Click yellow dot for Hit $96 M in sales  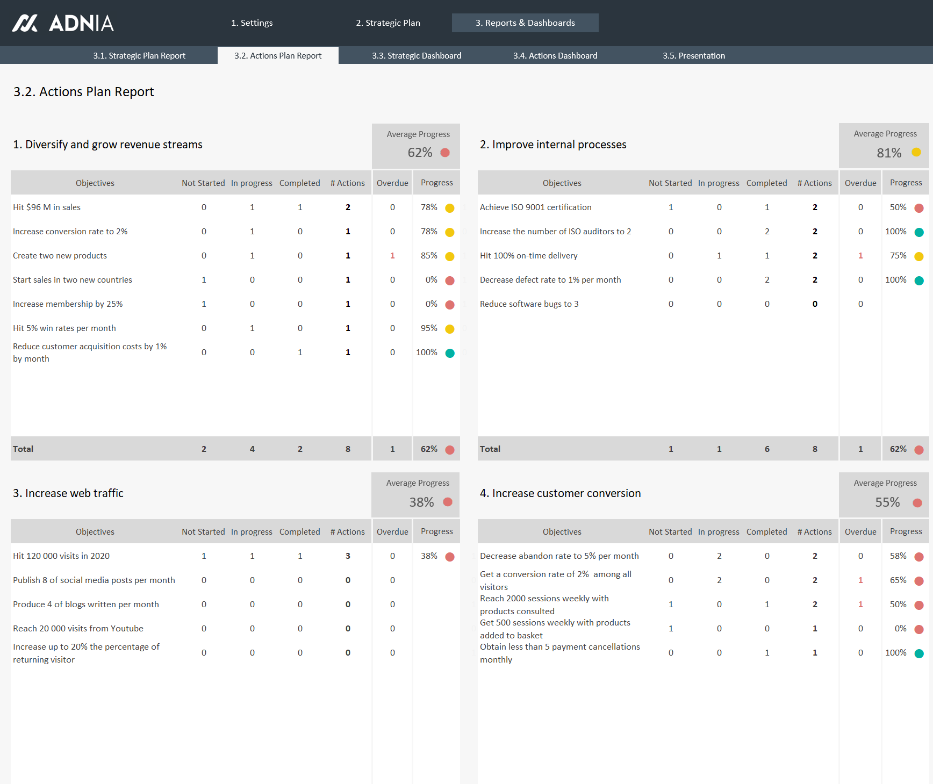450,208
